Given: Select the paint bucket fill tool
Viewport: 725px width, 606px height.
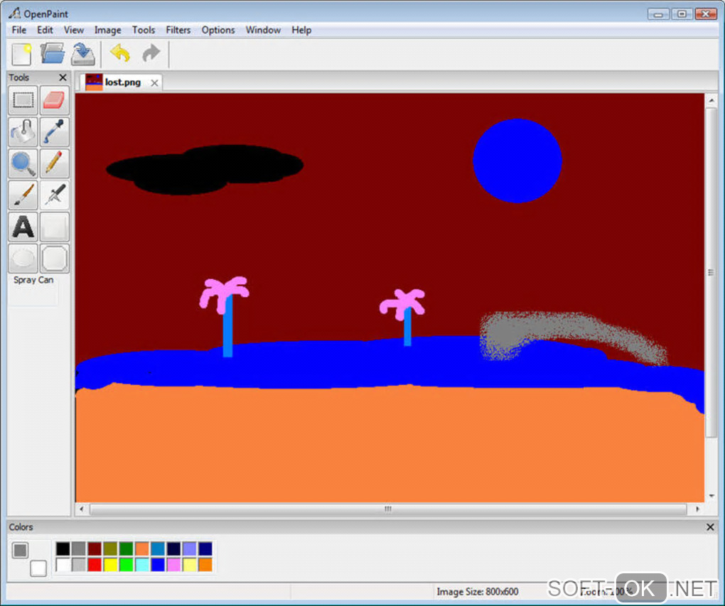Looking at the screenshot, I should pos(23,131).
